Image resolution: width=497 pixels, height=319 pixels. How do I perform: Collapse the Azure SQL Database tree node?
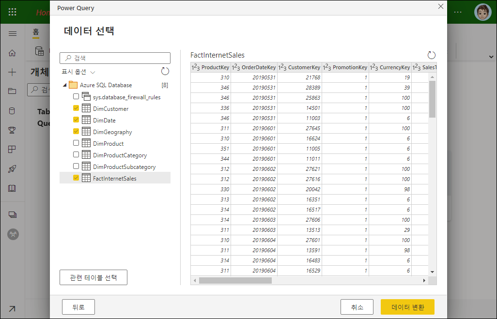(64, 85)
